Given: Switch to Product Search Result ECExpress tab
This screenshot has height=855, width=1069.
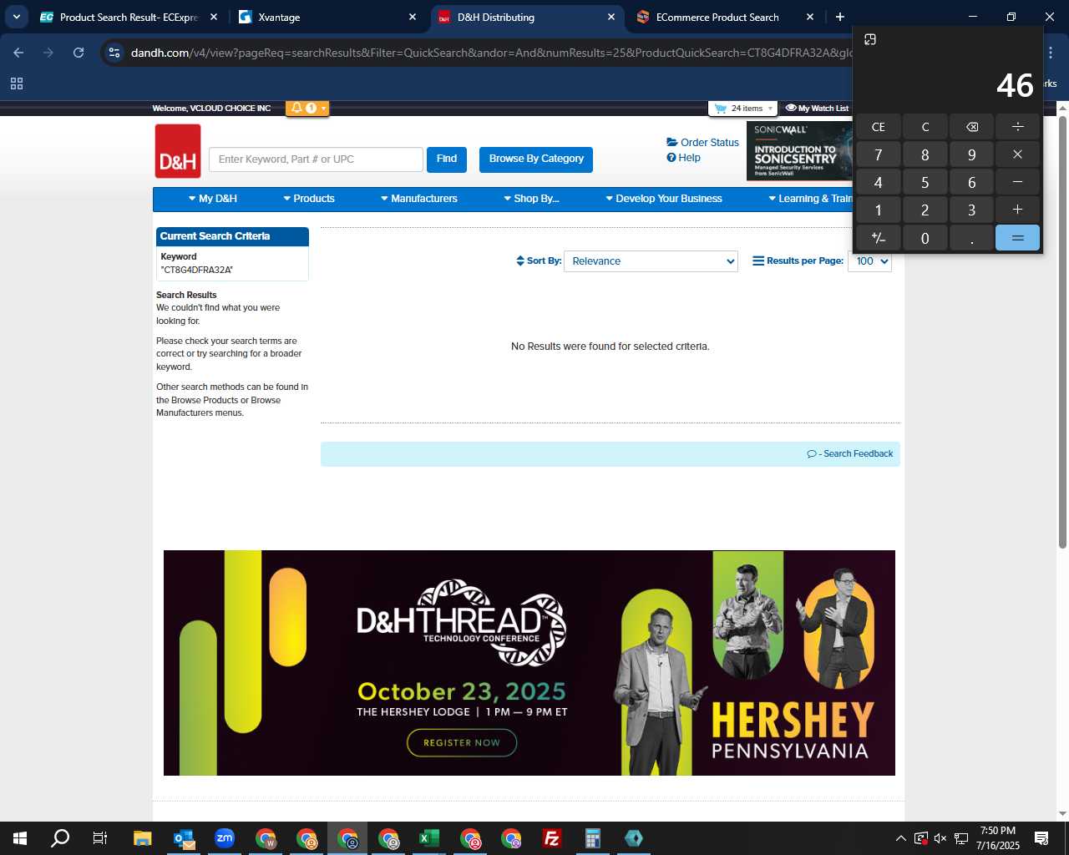Looking at the screenshot, I should tap(129, 17).
